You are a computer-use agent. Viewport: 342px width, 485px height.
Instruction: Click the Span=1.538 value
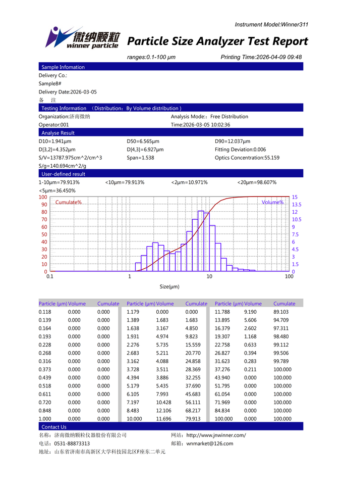coord(140,158)
